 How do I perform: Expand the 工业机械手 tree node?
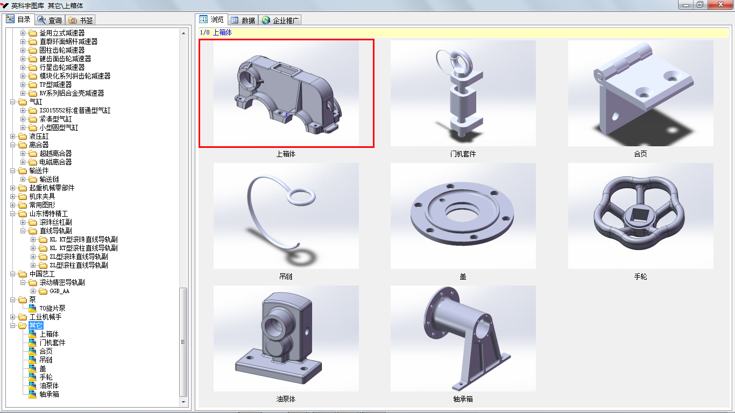(13, 317)
